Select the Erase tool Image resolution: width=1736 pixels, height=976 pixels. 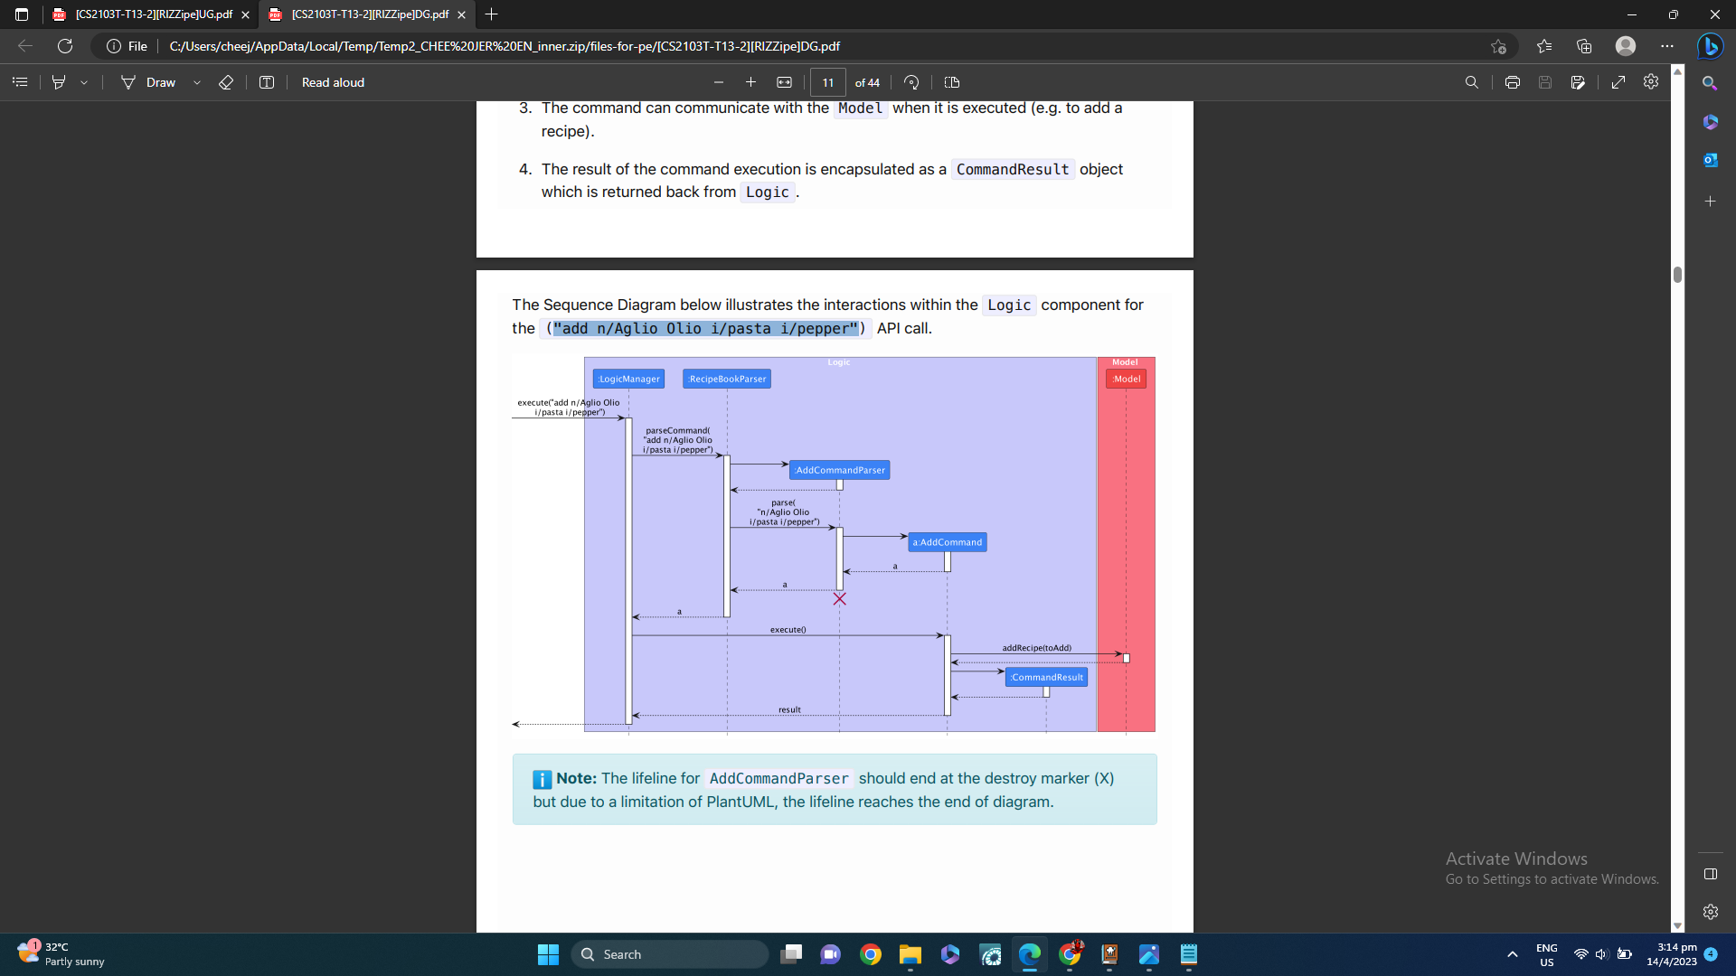[x=226, y=82]
